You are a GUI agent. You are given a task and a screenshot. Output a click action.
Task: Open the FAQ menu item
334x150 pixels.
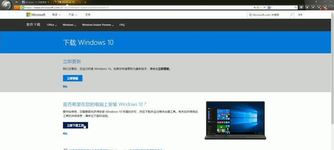[122, 25]
